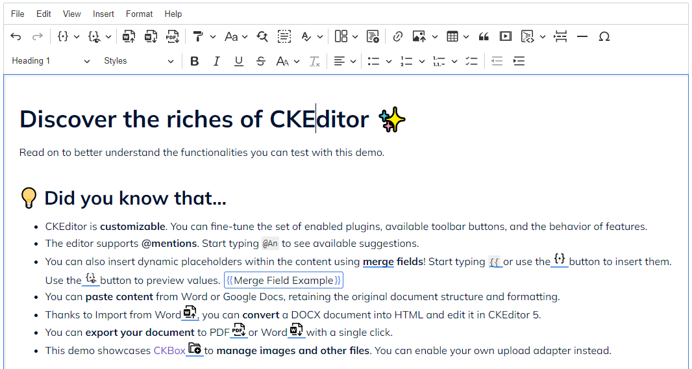Open the Help menu
Viewport: 692px width, 369px height.
pyautogui.click(x=173, y=14)
